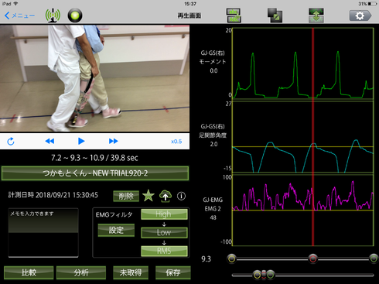Go back to メニュー
Viewport: 379px width, 284px height.
point(19,15)
